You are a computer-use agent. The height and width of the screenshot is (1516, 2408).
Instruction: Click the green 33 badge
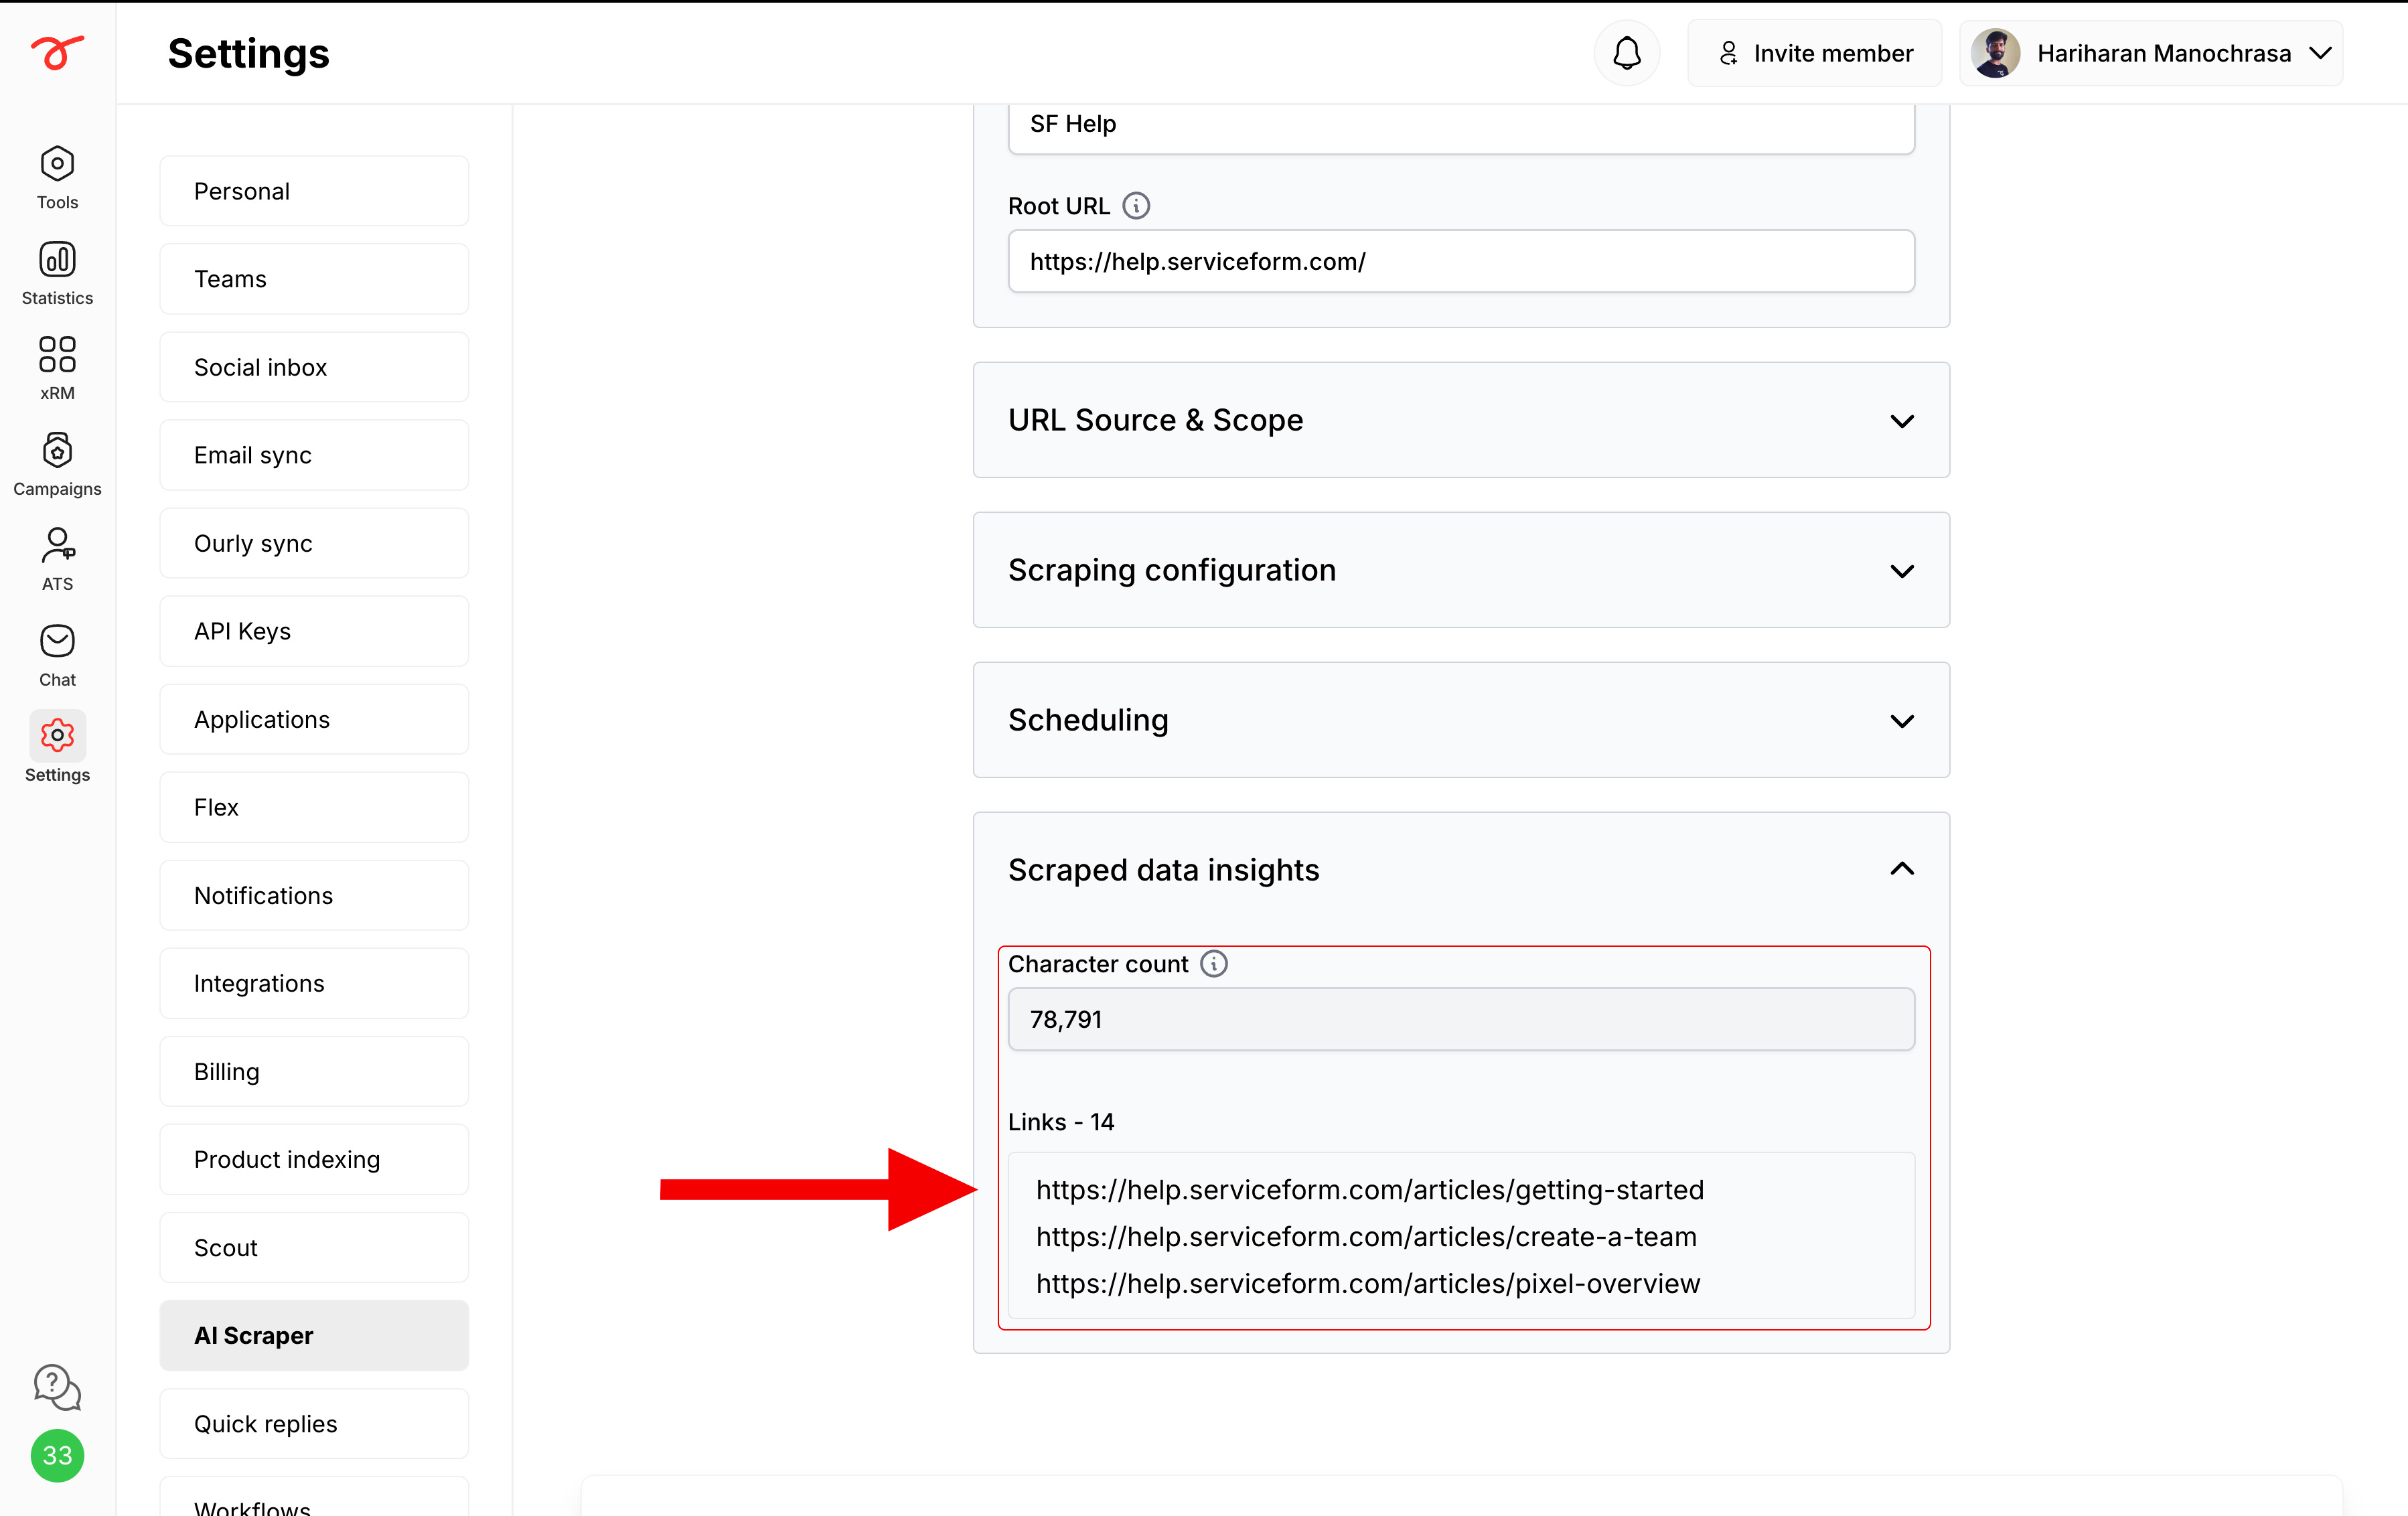pyautogui.click(x=57, y=1455)
